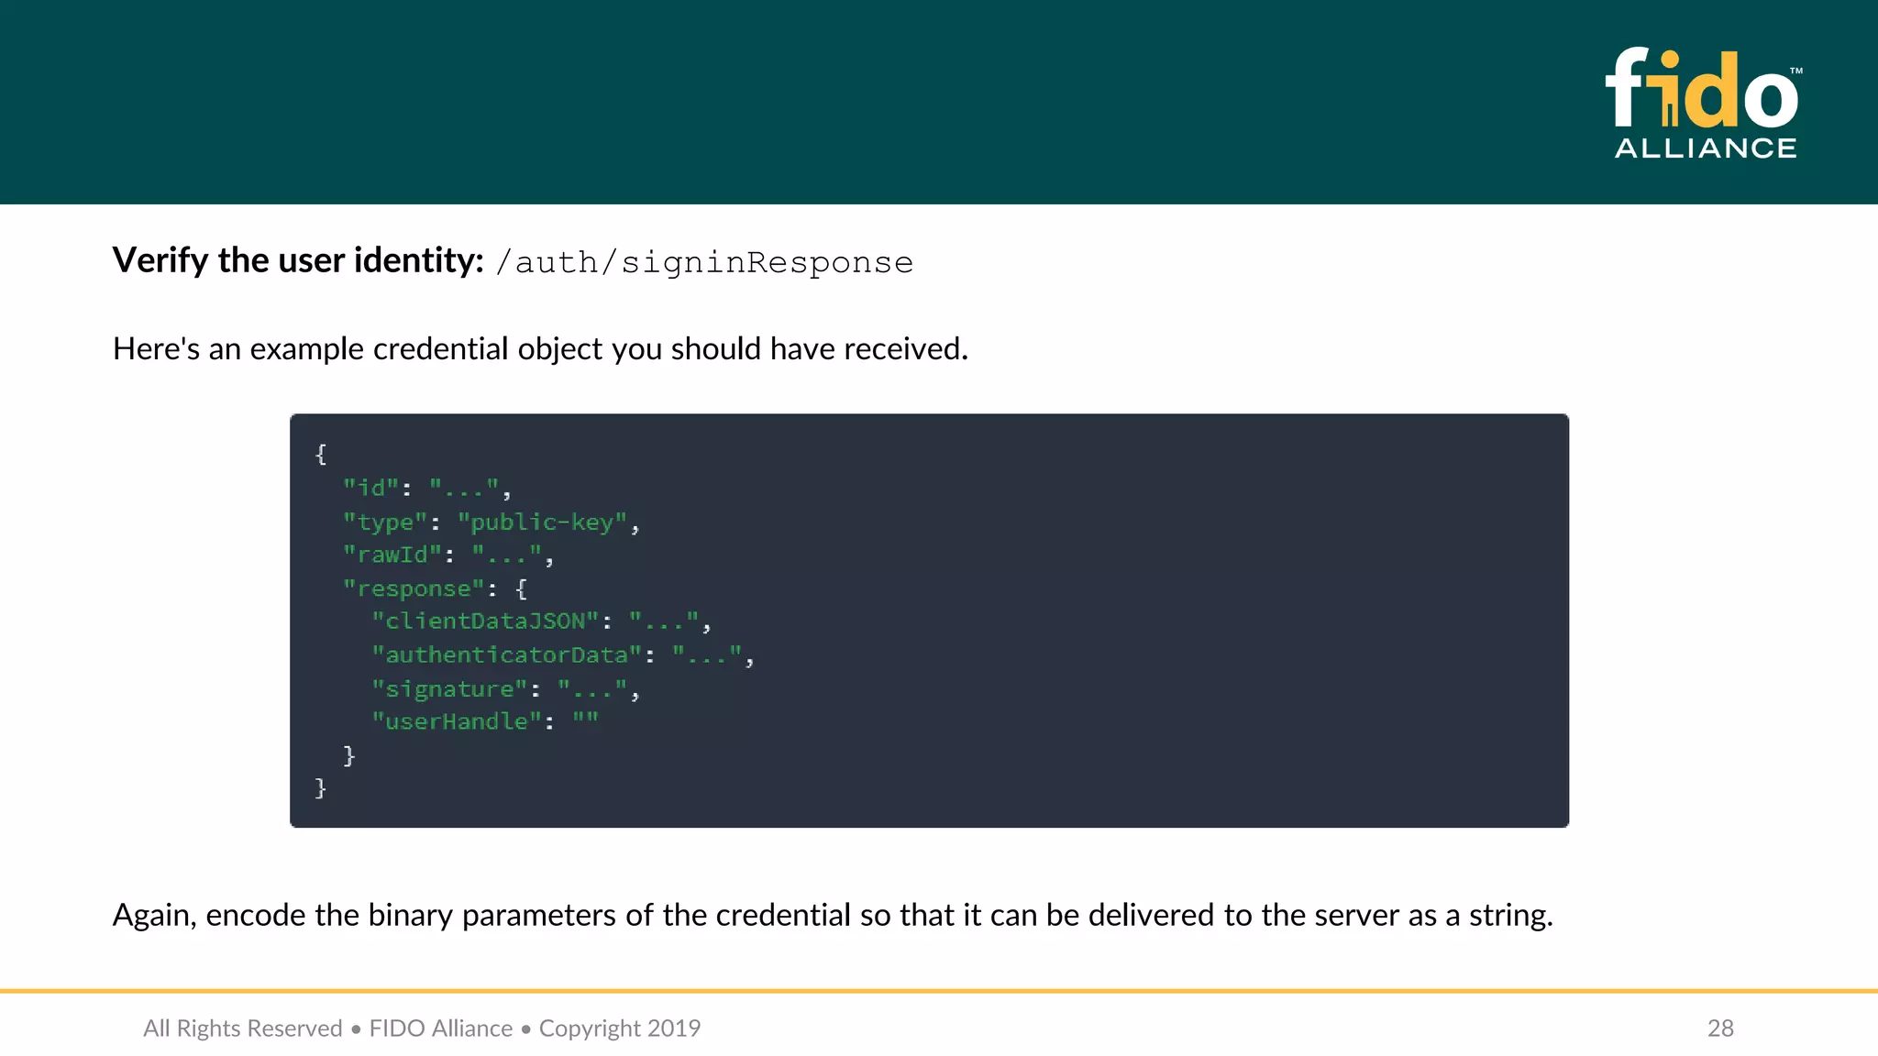Screen dimensions: 1878x1056
Task: Click the "userHandle" code line
Action: pos(485,722)
